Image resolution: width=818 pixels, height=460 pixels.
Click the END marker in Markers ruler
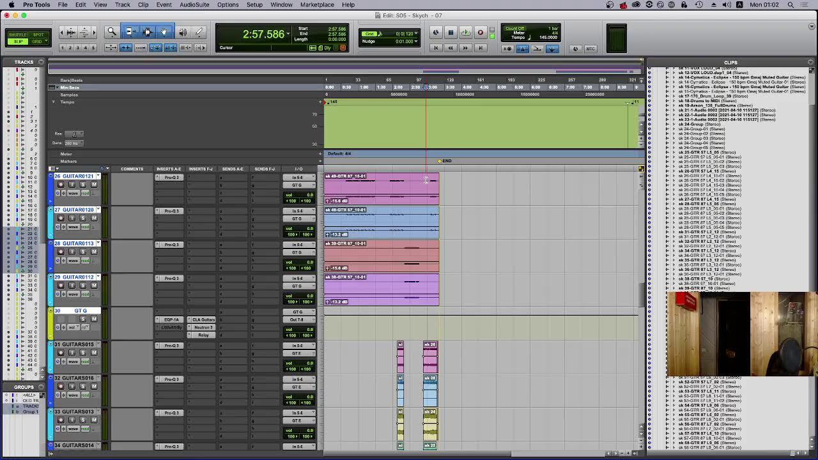(444, 161)
